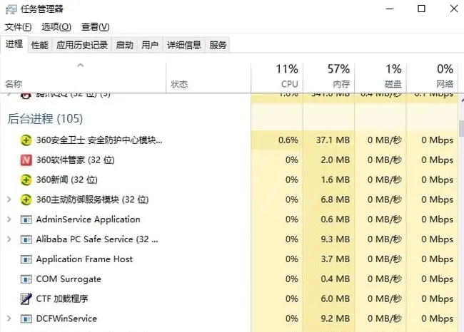Open the 选项(O) menu
Image resolution: width=464 pixels, height=332 pixels.
click(x=56, y=27)
